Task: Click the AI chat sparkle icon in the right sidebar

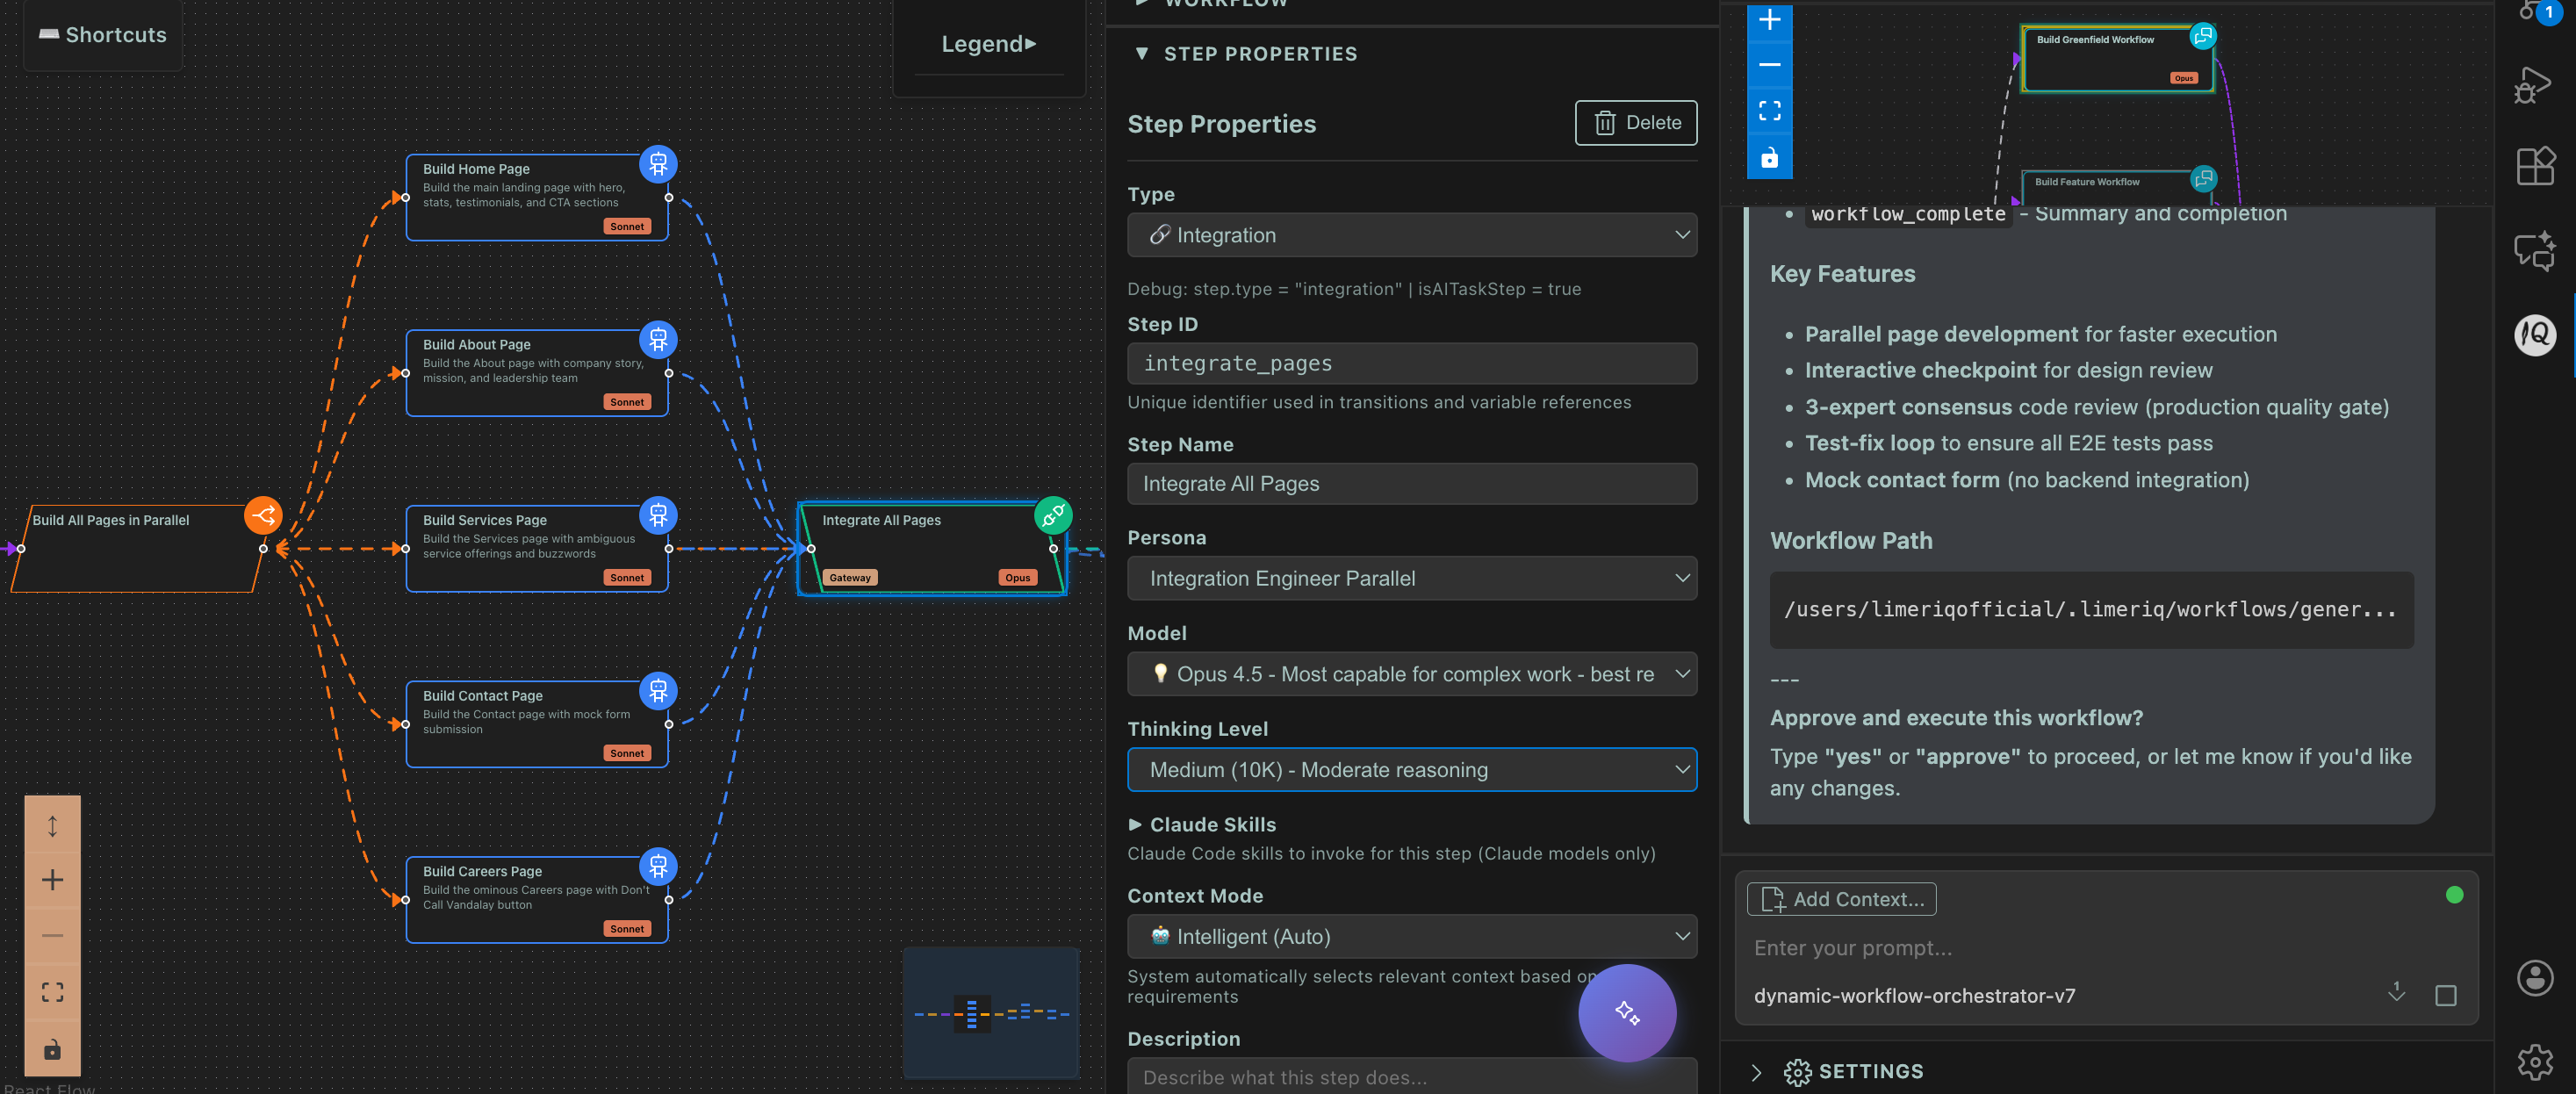Action: [x=2534, y=252]
